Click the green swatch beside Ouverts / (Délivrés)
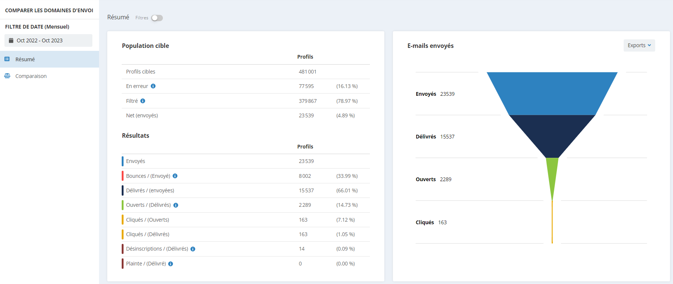 tap(122, 205)
